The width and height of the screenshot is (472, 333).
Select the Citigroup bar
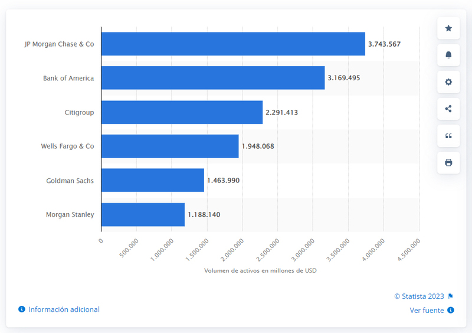pyautogui.click(x=182, y=112)
